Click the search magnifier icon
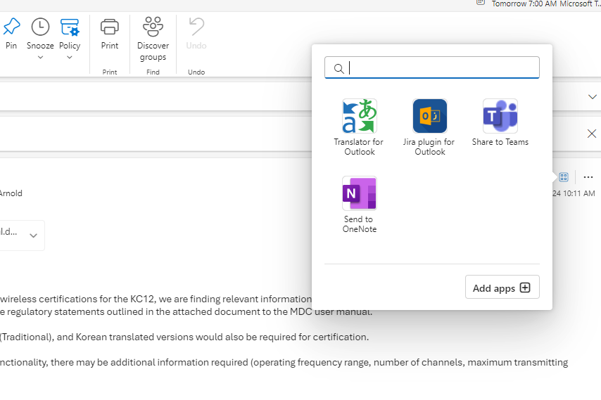 pyautogui.click(x=339, y=68)
